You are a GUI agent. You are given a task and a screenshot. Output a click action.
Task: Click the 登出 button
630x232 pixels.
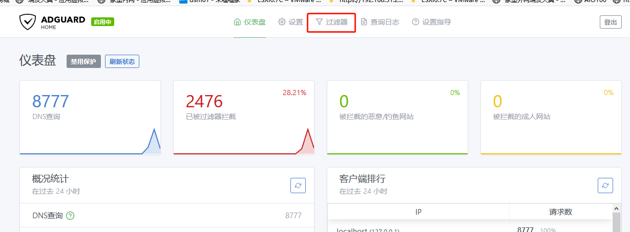(611, 22)
